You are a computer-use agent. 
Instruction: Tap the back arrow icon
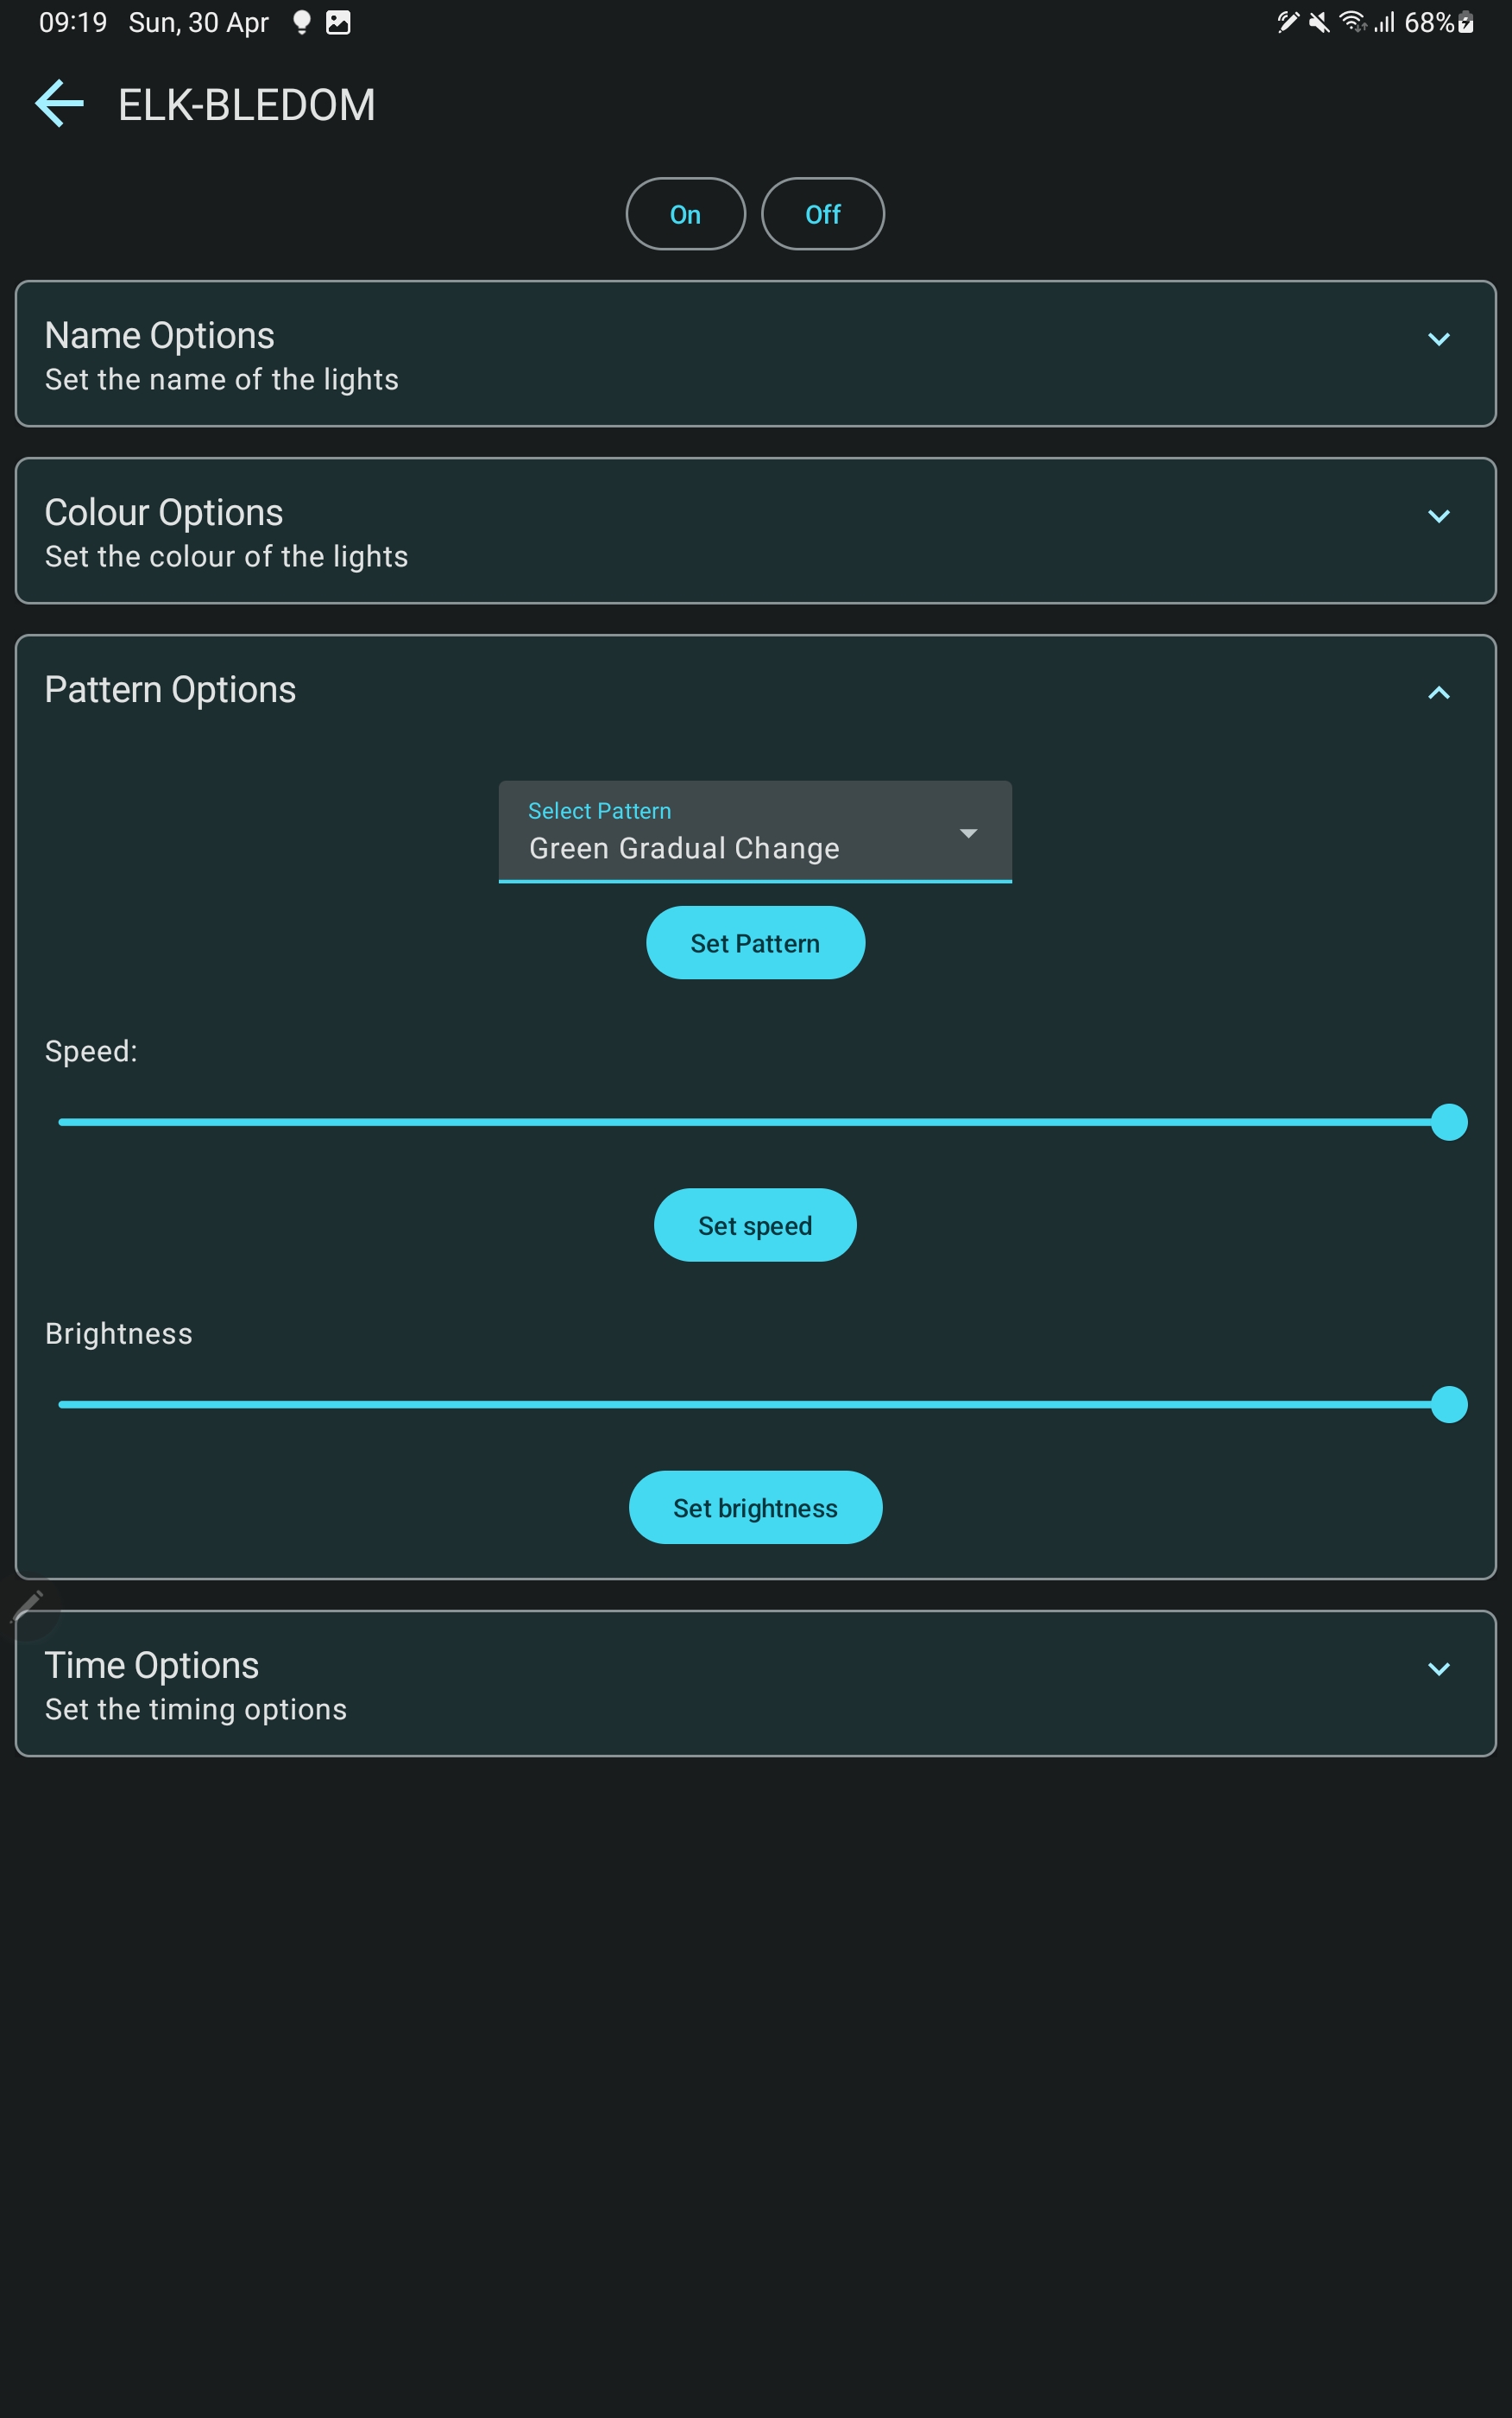59,104
